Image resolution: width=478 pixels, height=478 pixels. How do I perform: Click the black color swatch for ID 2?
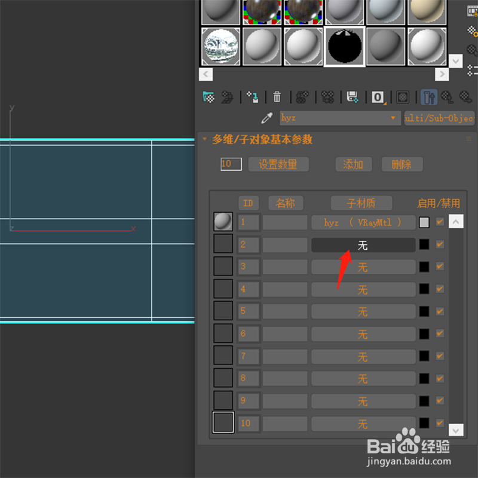click(x=424, y=244)
